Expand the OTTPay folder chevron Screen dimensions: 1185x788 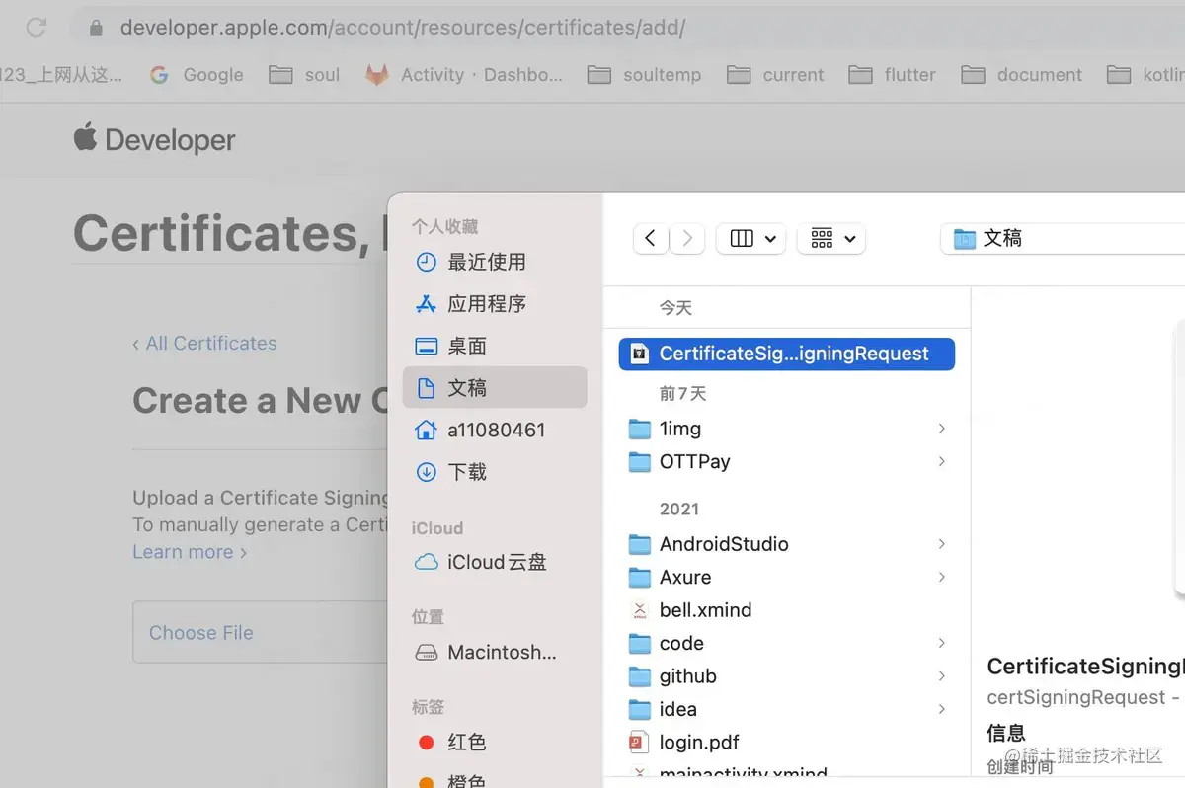[941, 461]
